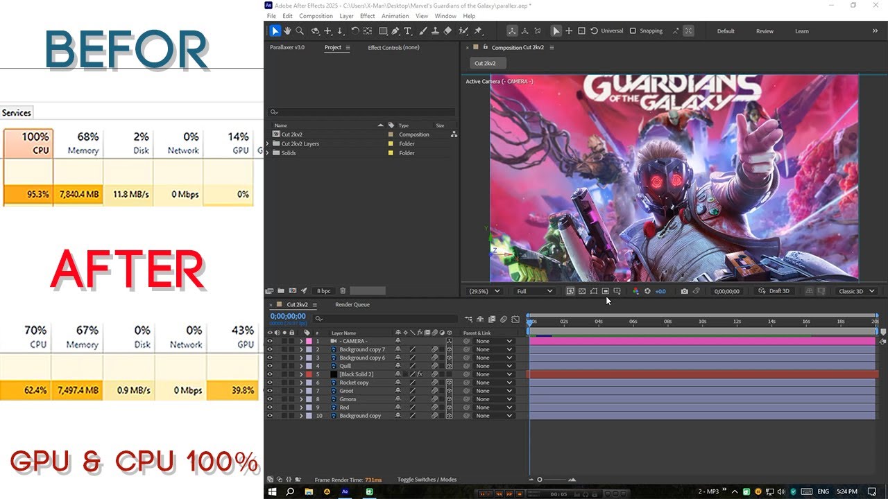Toggle Draft 3D mode

[x=774, y=291]
